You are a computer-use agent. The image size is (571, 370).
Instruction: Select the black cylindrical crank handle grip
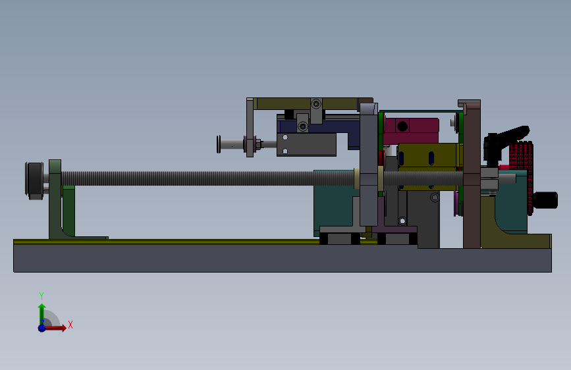pyautogui.click(x=545, y=200)
